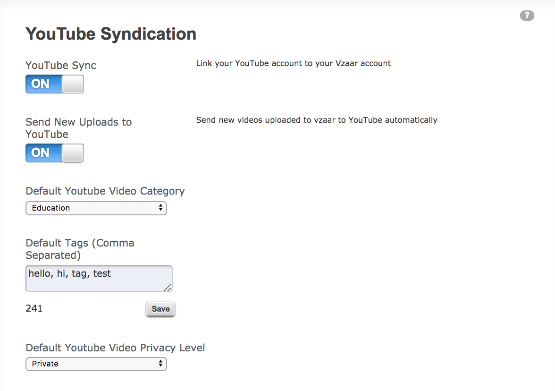This screenshot has height=391, width=555.
Task: Open the Private privacy level dropdown
Action: click(96, 364)
